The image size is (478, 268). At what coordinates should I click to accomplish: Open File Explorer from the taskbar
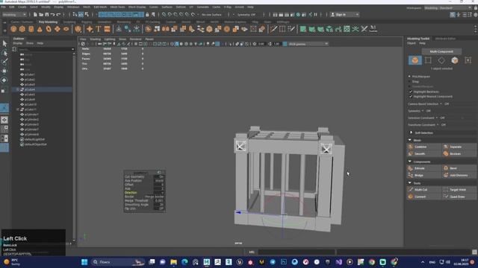(173, 262)
